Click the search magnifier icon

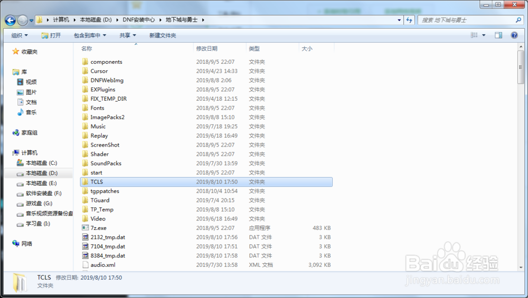518,20
